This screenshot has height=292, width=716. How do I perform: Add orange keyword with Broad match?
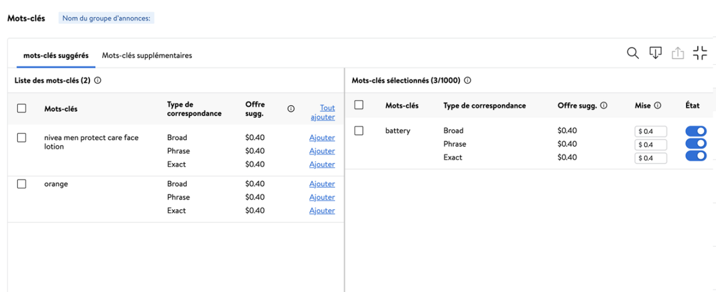[322, 184]
